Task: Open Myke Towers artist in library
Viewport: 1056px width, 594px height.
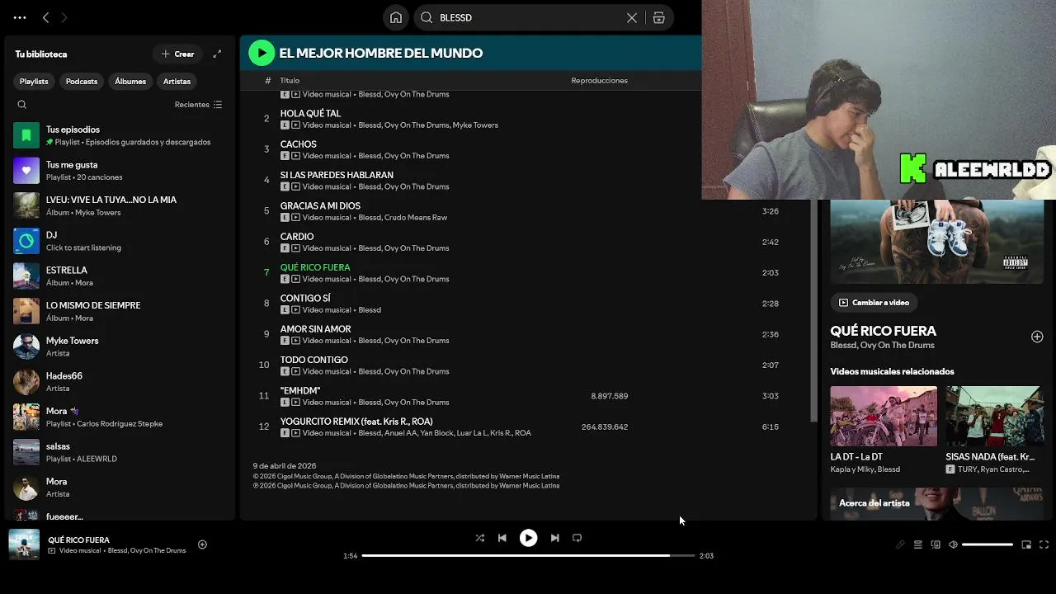Action: 120,346
